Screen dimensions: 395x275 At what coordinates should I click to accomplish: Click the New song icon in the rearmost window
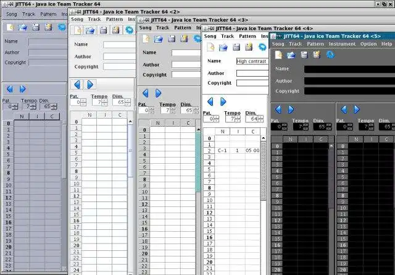10,27
